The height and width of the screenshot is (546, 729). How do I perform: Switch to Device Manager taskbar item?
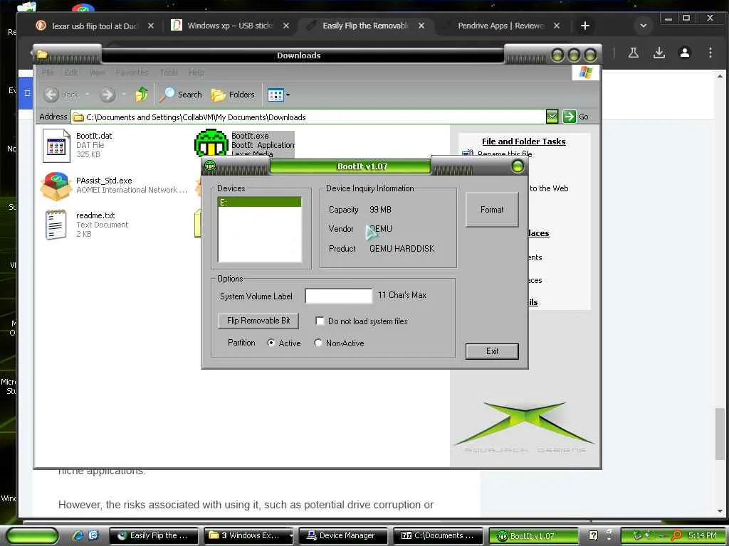[344, 535]
